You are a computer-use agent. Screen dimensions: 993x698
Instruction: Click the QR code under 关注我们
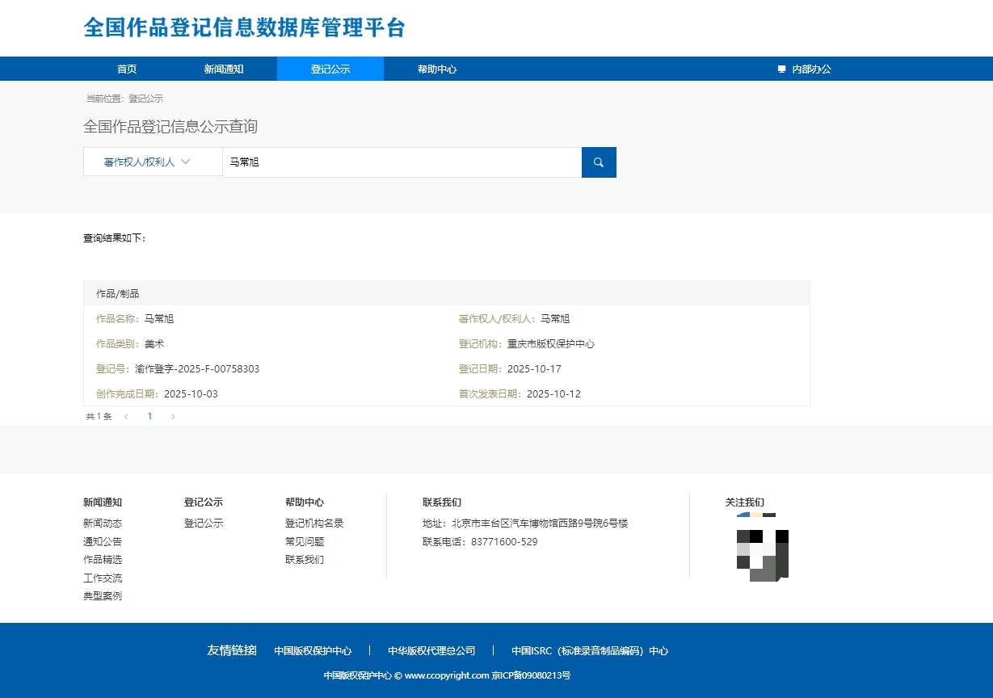pyautogui.click(x=762, y=547)
